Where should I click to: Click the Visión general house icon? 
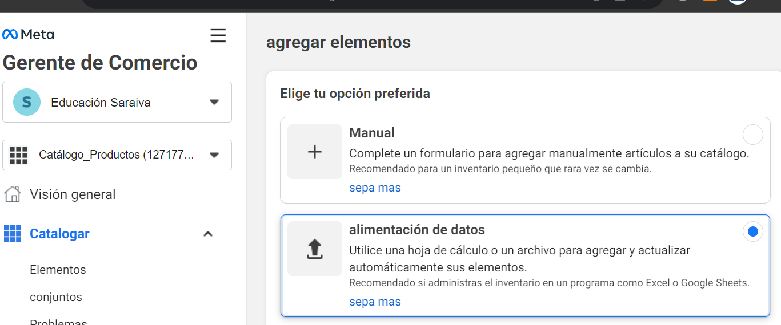pos(13,194)
